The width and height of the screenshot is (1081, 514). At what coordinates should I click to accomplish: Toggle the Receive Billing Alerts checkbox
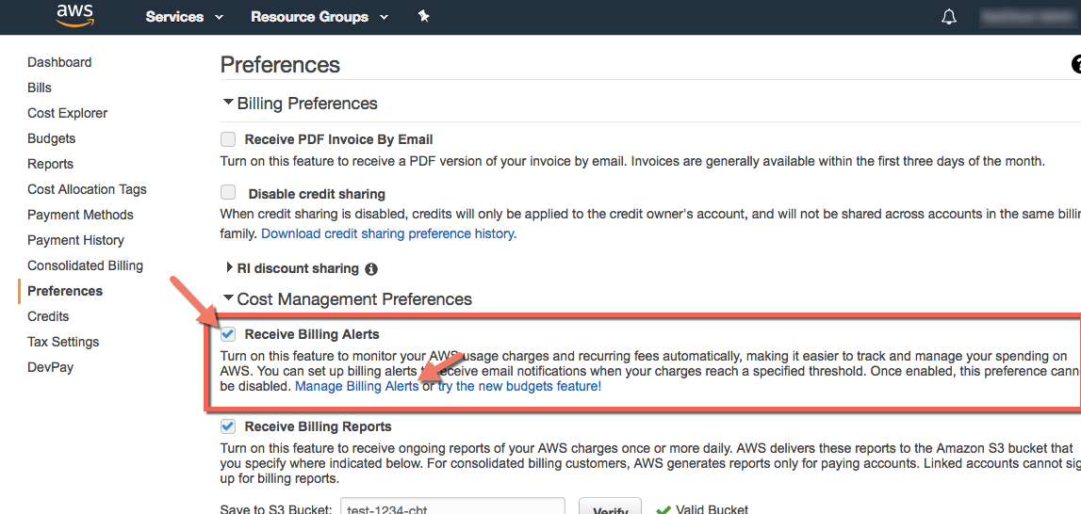pyautogui.click(x=227, y=335)
